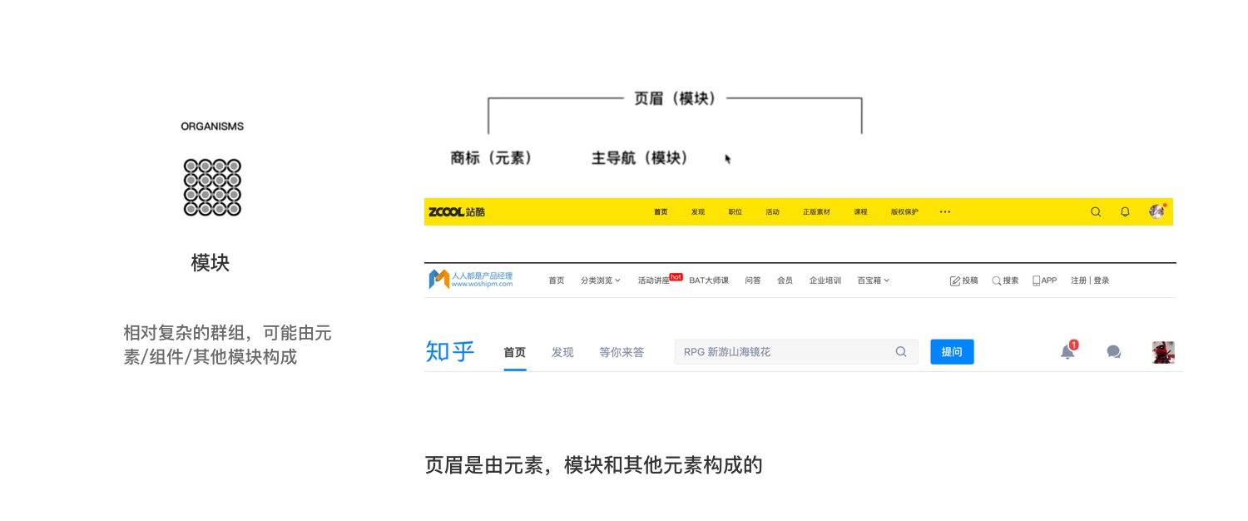
Task: Click the Zhihu notification bell with red badge
Action: (x=1068, y=351)
